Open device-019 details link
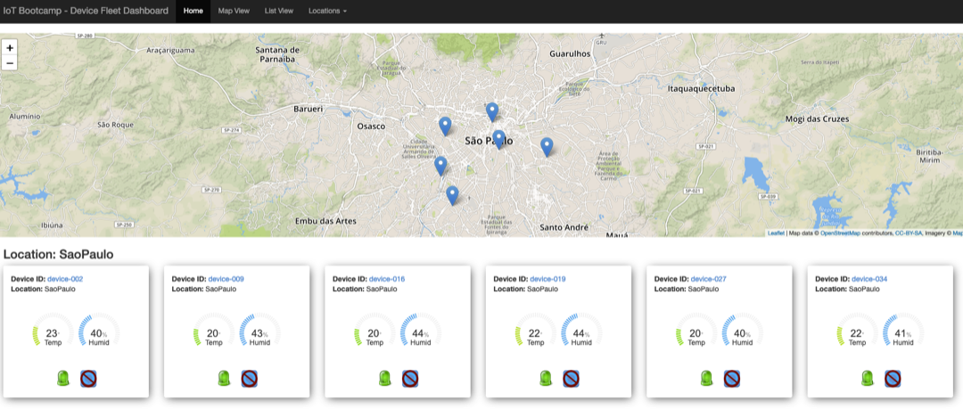This screenshot has height=417, width=963. [547, 279]
